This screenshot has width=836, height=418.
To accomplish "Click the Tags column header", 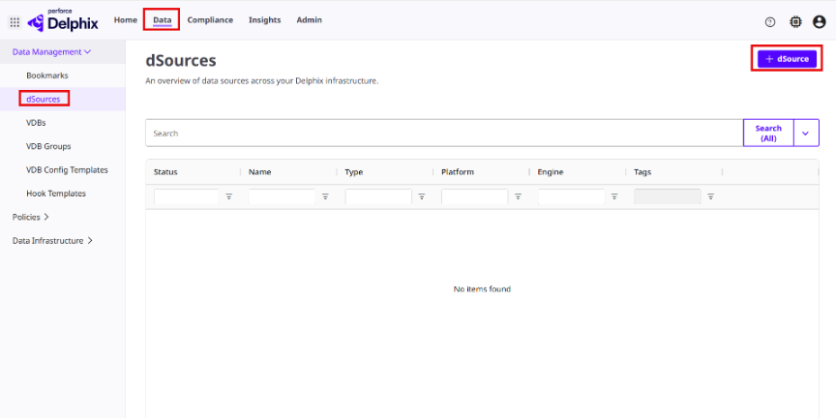I will pyautogui.click(x=642, y=172).
